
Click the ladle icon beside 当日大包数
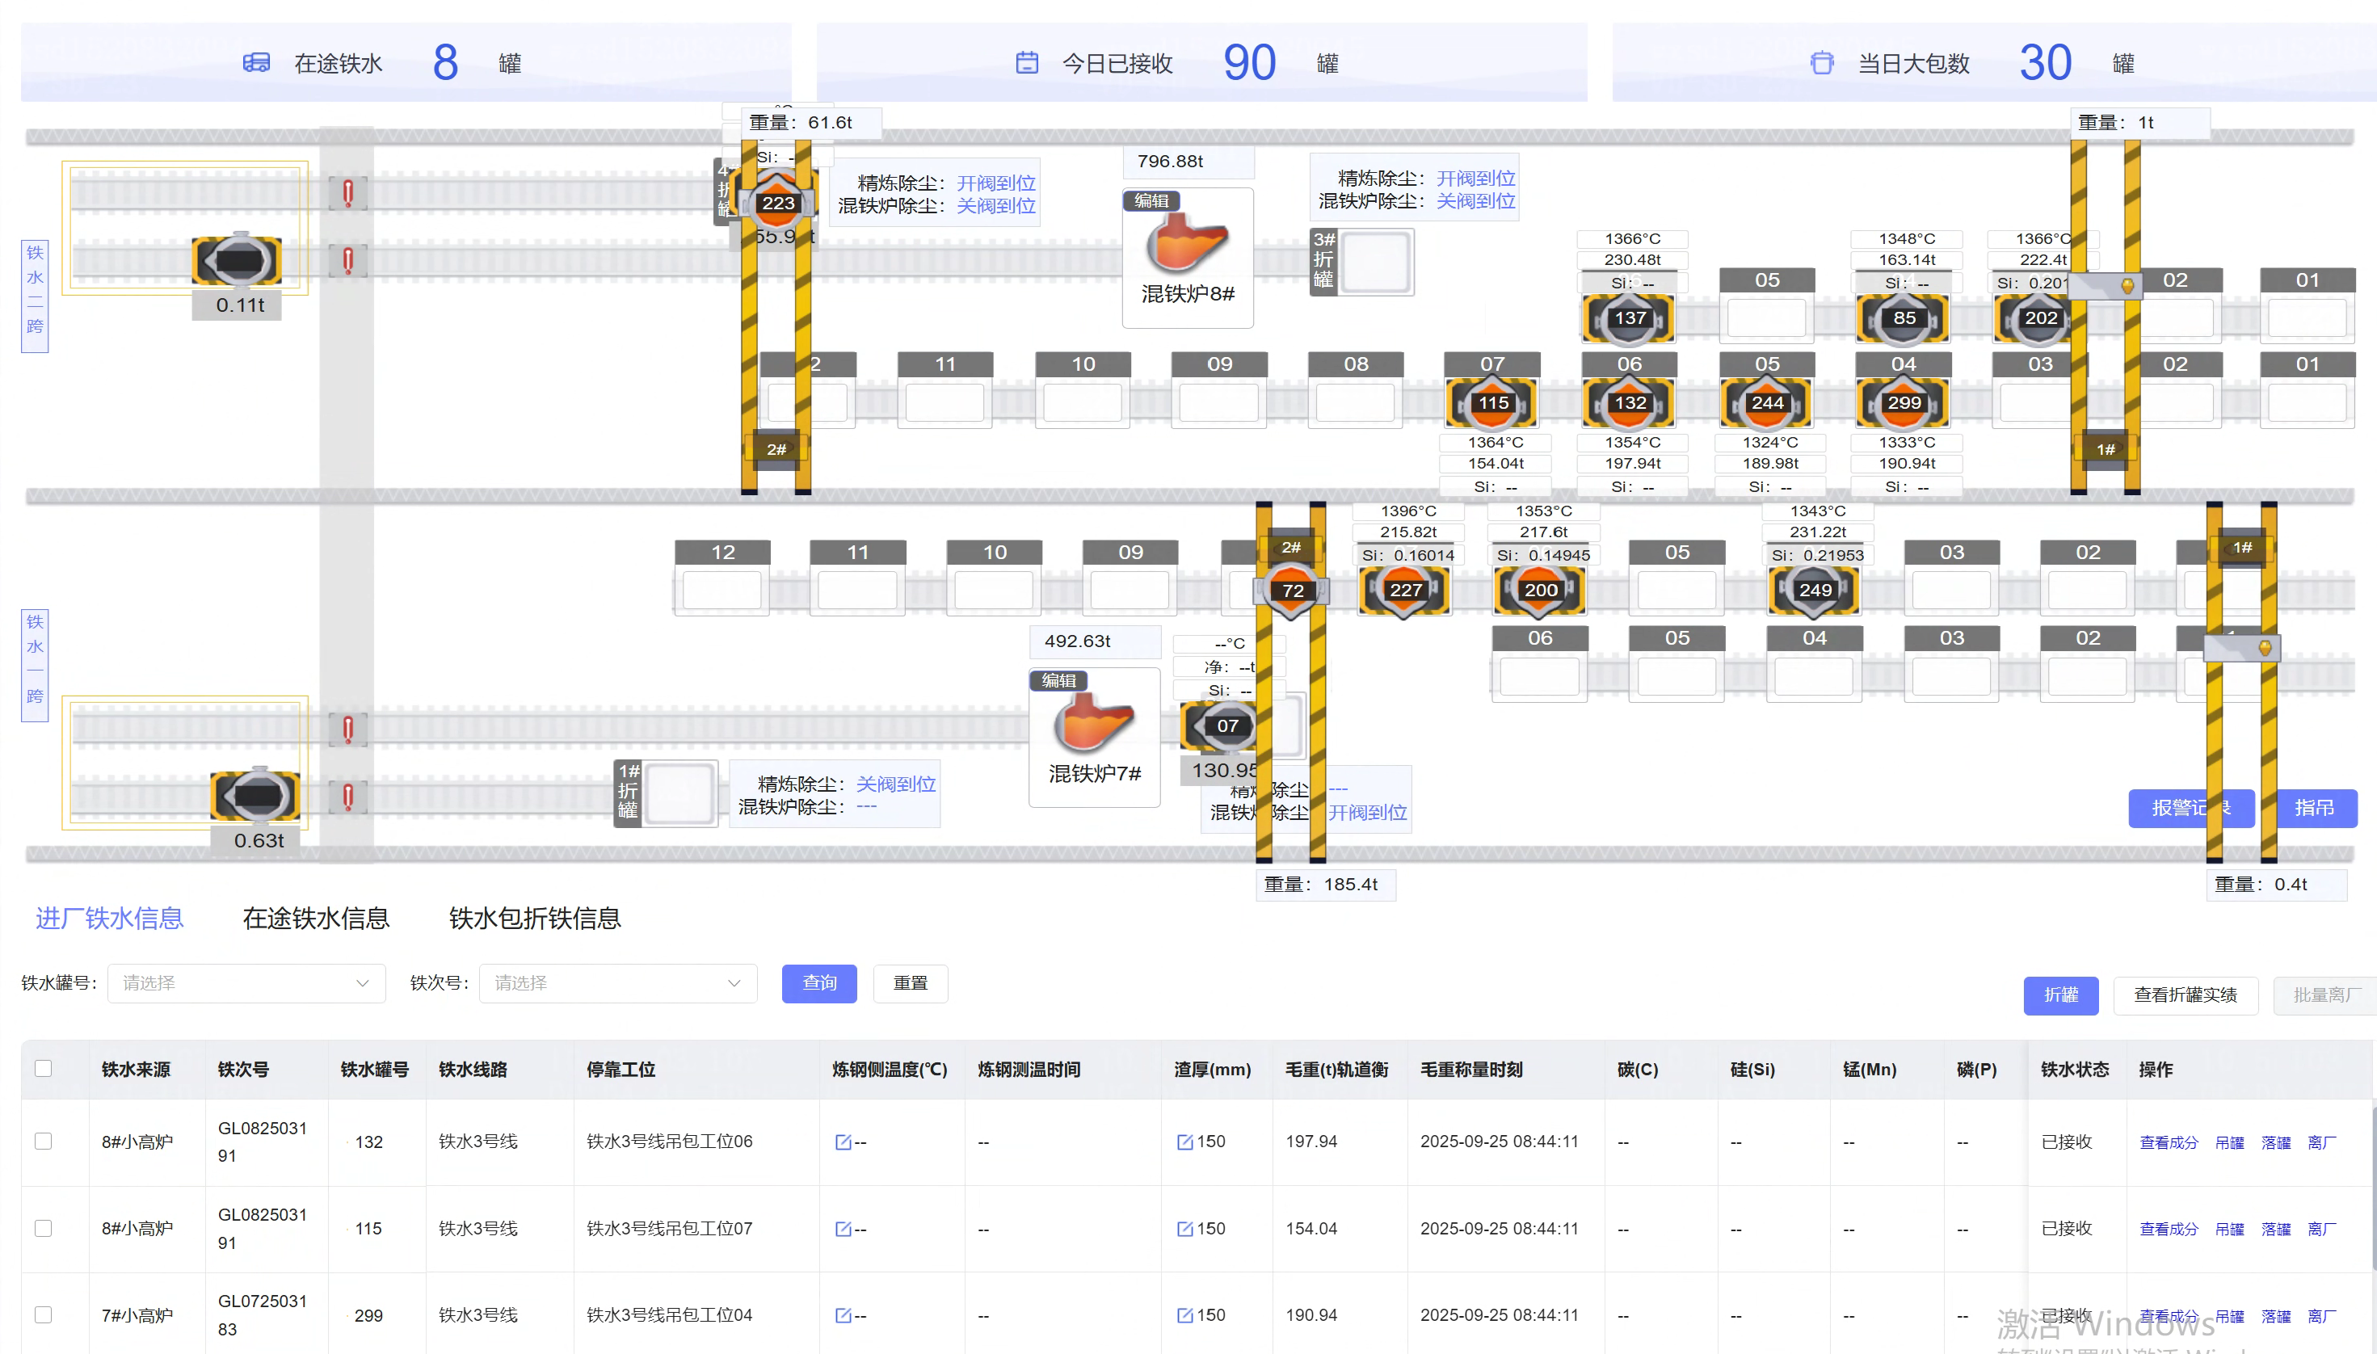[x=1821, y=62]
